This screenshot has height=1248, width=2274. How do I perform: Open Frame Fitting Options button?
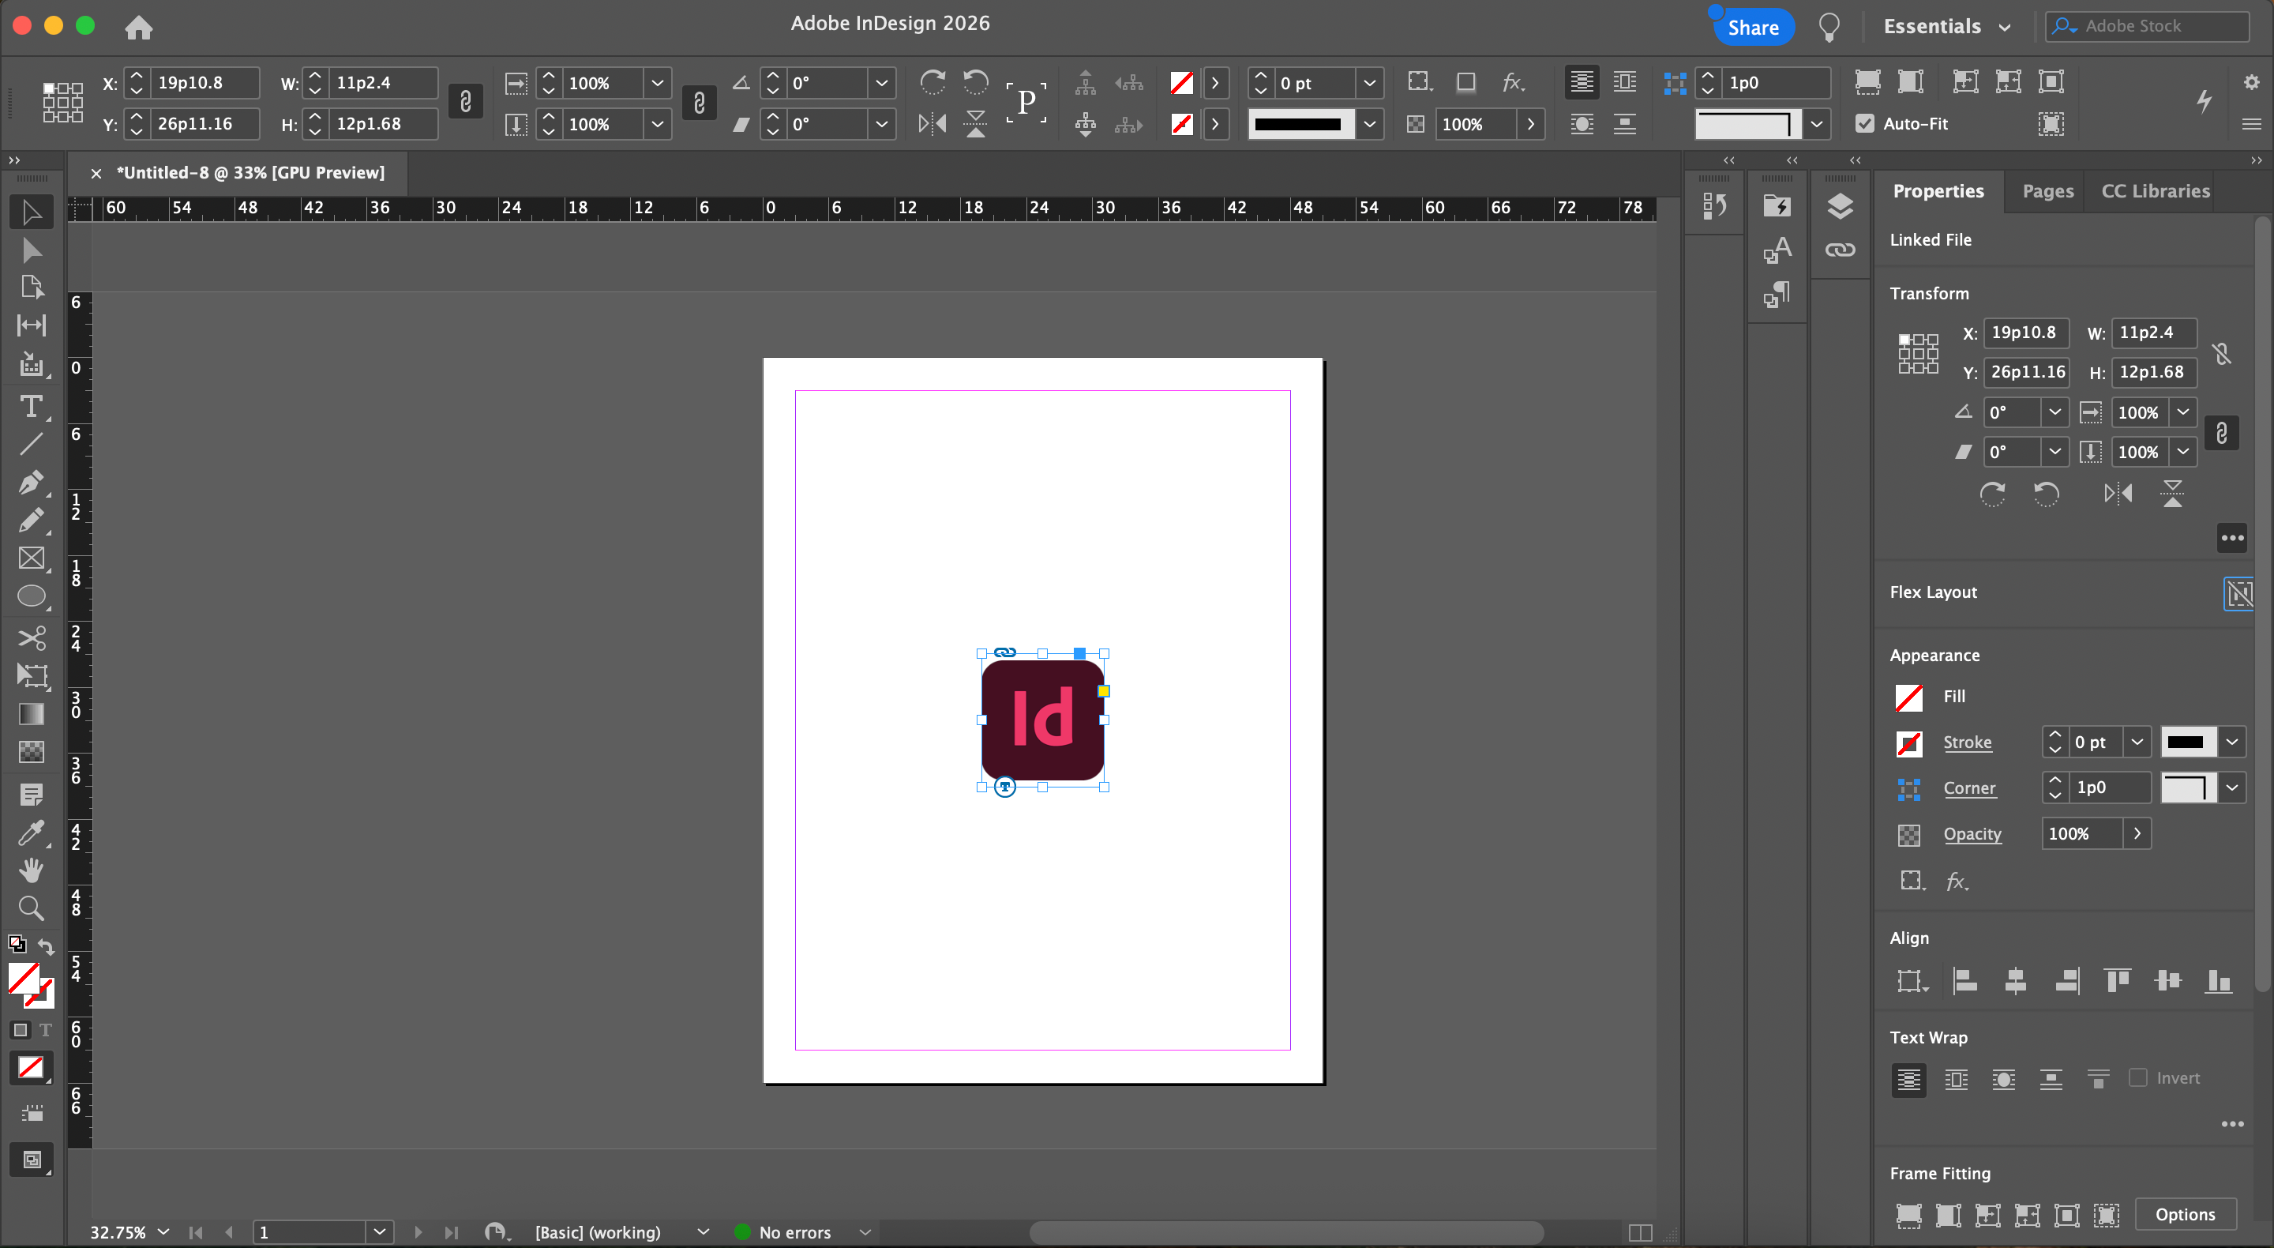coord(2184,1215)
